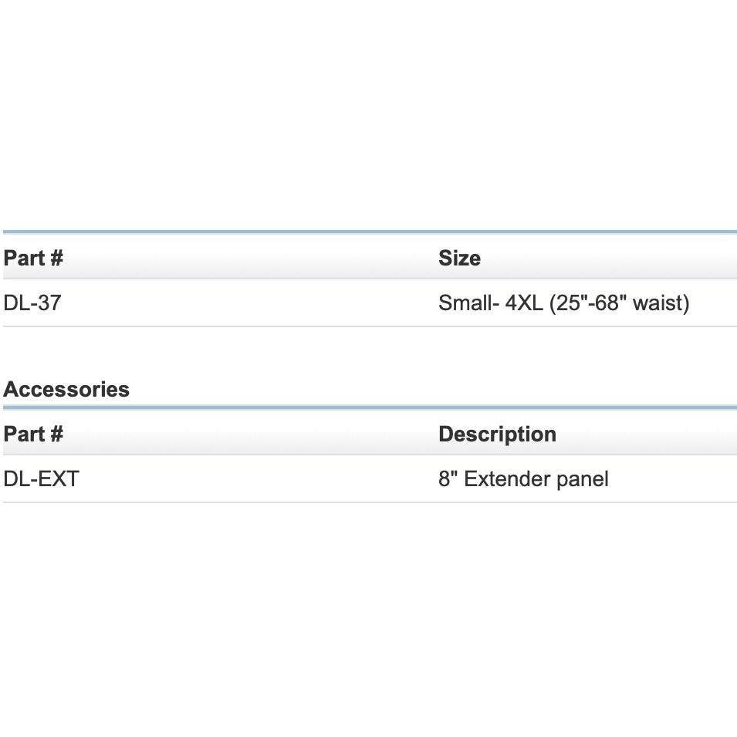737x737 pixels.
Task: Click the Accessories section heading
Action: tap(66, 390)
